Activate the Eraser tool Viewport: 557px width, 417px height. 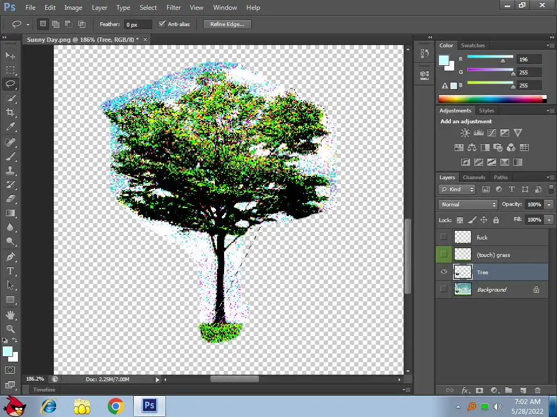(10, 199)
